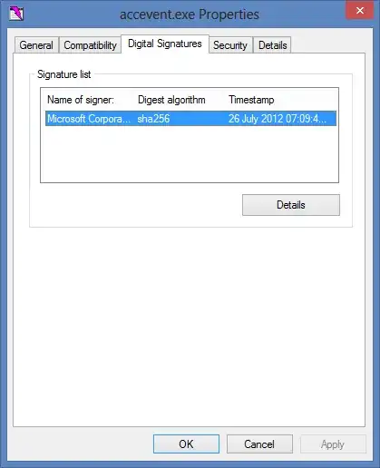Click the Timestamp column header
Image resolution: width=380 pixels, height=468 pixels.
[251, 100]
